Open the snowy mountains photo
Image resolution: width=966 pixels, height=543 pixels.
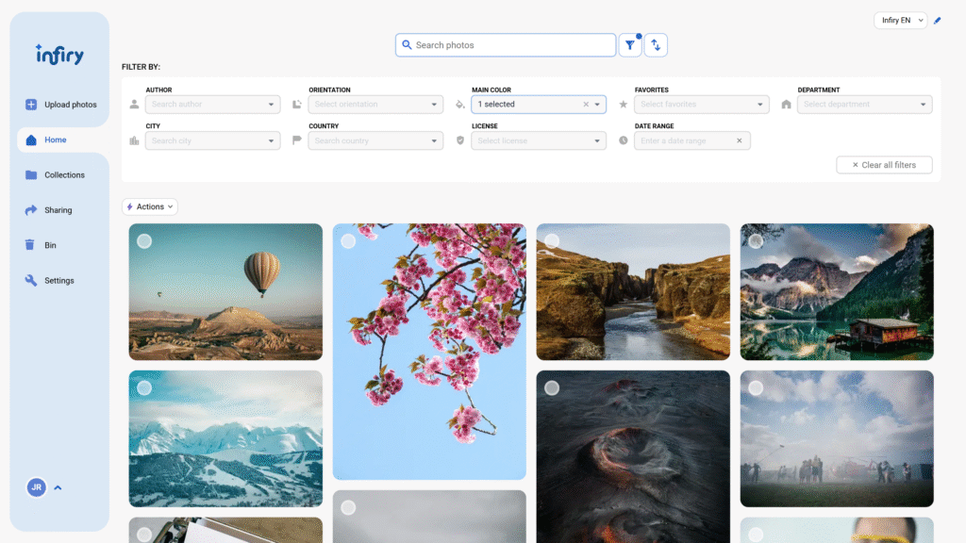[x=225, y=438]
